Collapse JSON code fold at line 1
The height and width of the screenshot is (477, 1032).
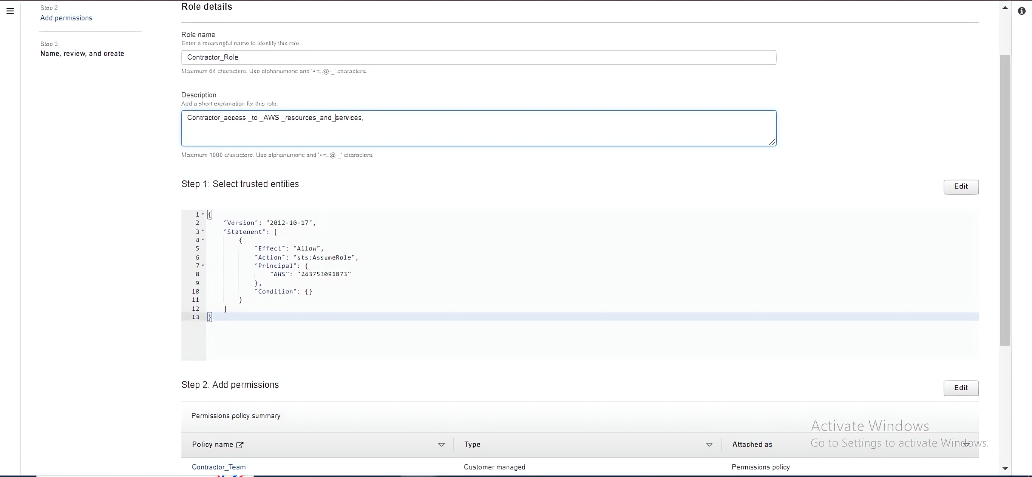[203, 214]
